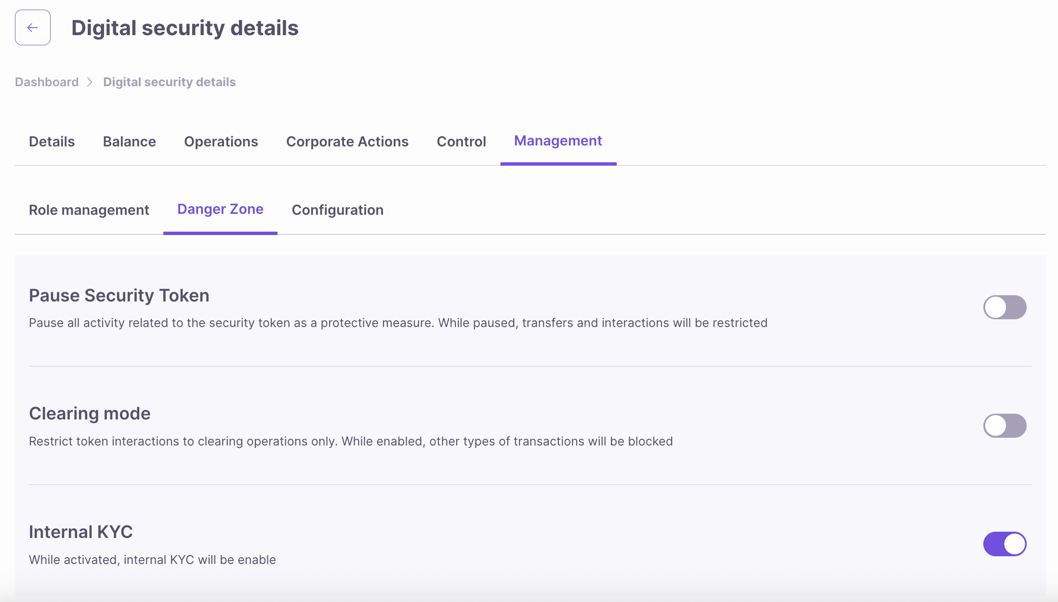1058x602 pixels.
Task: Click the back arrow button
Action: [32, 27]
